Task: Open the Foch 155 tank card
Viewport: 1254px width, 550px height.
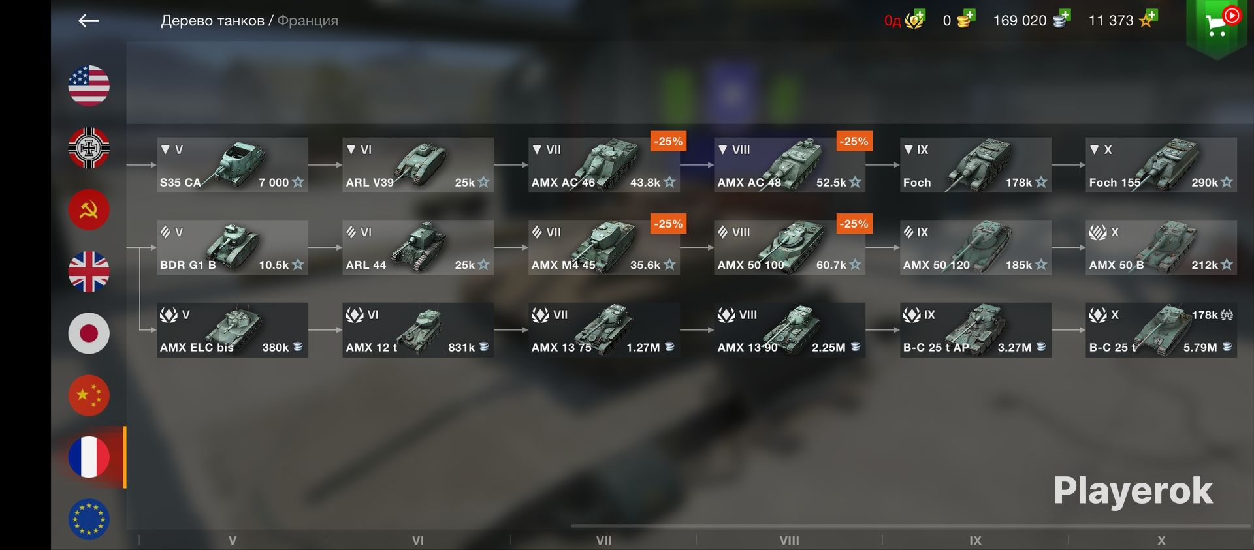Action: [1161, 164]
